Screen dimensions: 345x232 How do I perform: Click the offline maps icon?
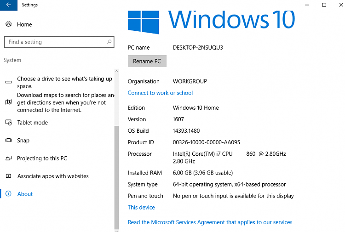[x=9, y=102]
